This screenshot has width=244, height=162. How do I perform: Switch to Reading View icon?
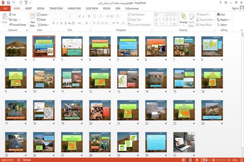tap(197, 160)
